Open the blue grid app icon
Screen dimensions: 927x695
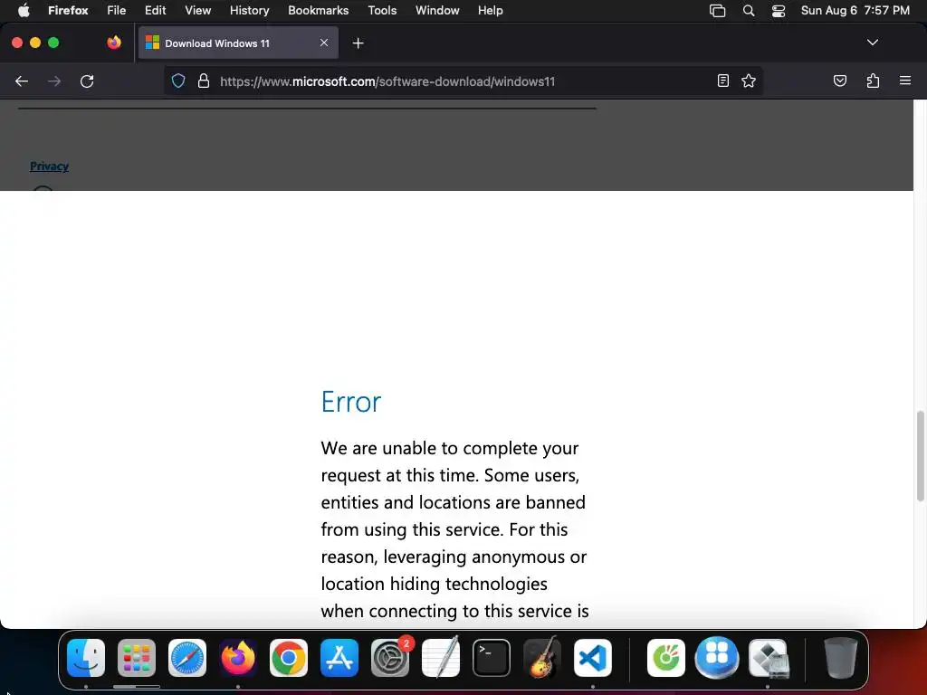click(717, 658)
